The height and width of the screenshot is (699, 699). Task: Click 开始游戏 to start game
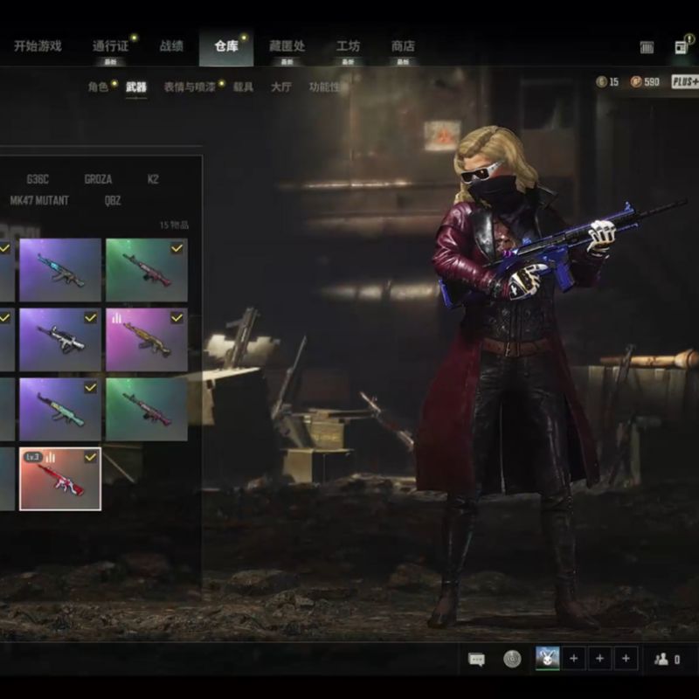[38, 46]
